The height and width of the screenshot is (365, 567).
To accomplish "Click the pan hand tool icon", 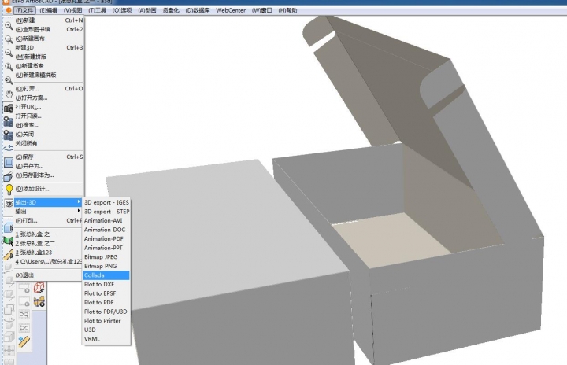I will coord(8,94).
